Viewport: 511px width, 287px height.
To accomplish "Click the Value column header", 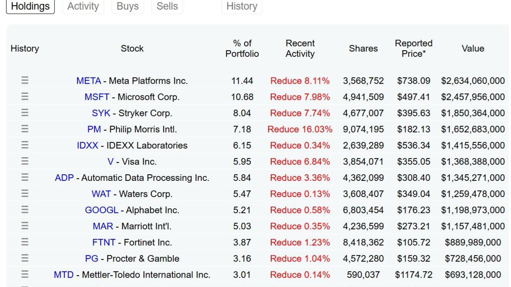I will [x=473, y=48].
